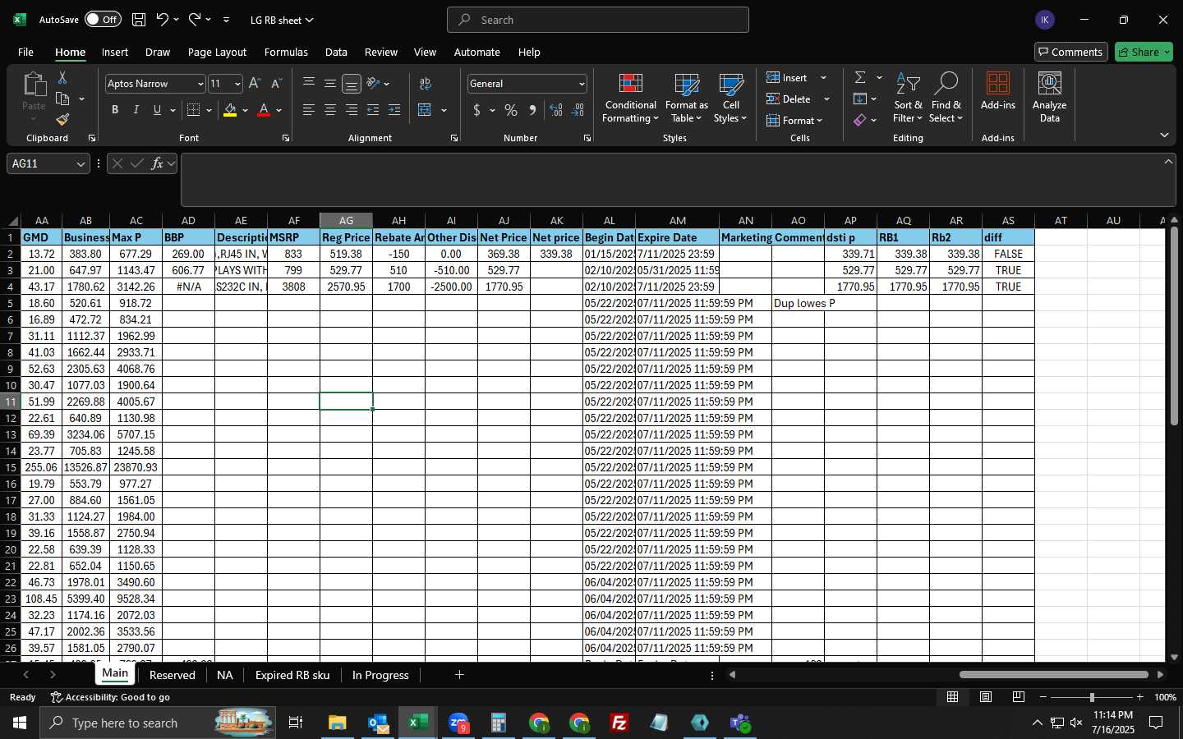Open Format as Table dropdown
The image size is (1183, 739).
tap(686, 98)
